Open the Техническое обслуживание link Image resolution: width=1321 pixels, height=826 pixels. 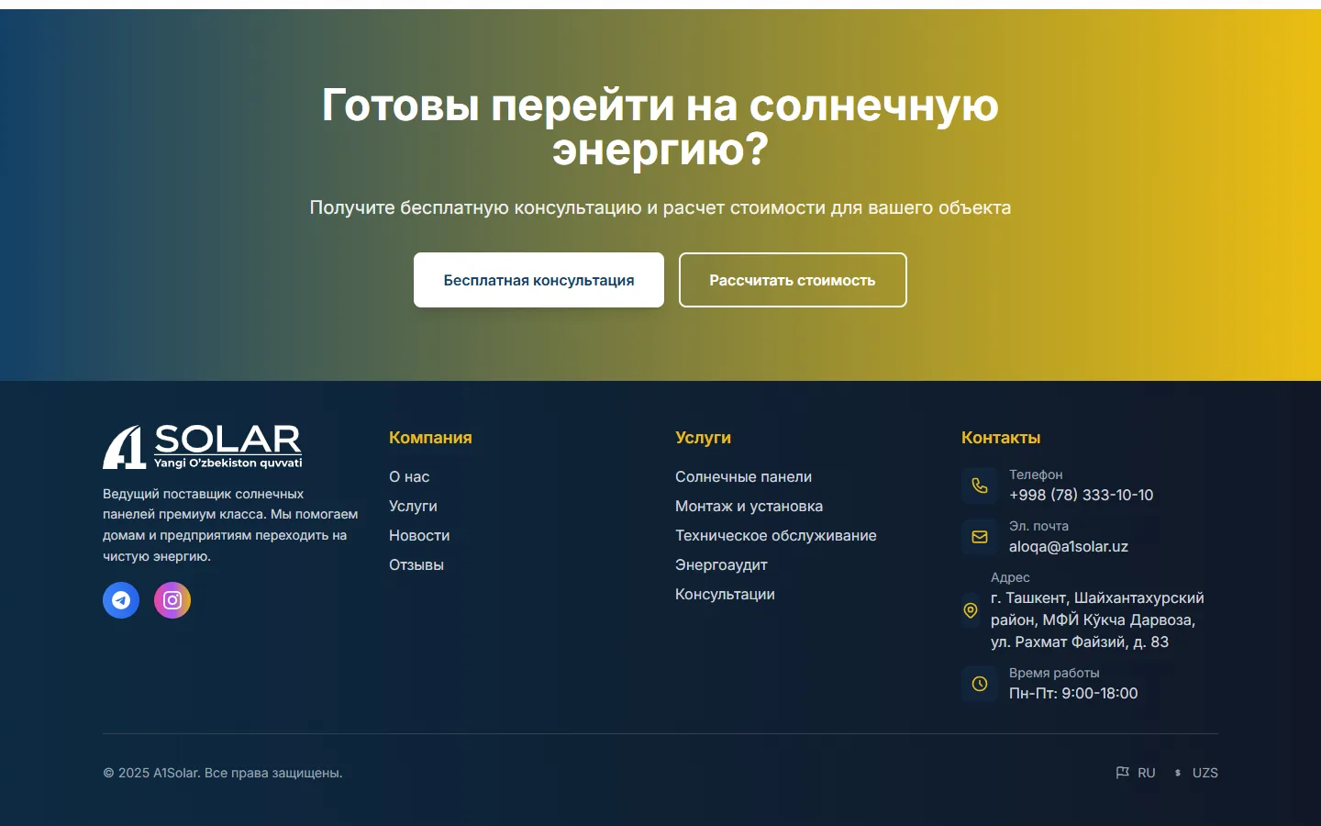tap(776, 535)
